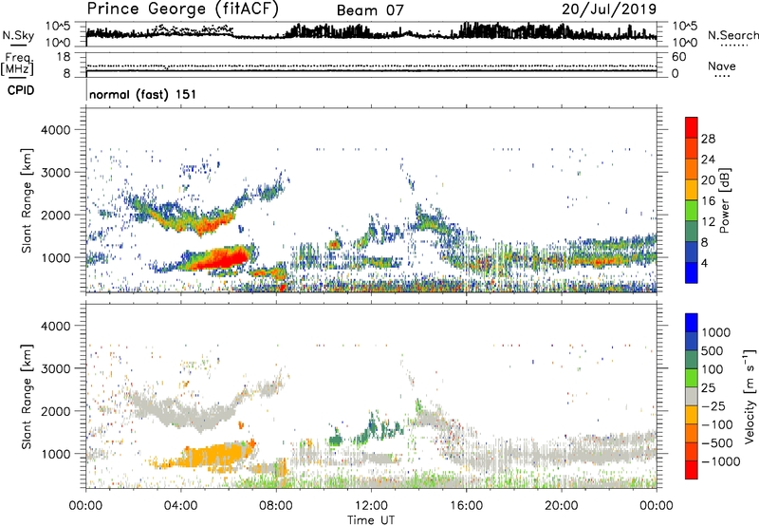The height and width of the screenshot is (526, 759).
Task: Select the '4000' tick of power panel
Action: point(56,130)
